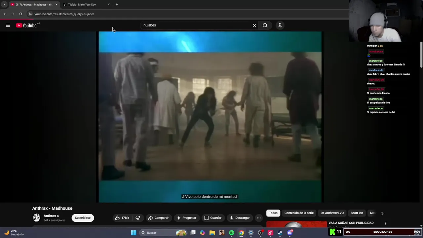This screenshot has height=238, width=423.
Task: Click chat message 'nujabes escucha de fri'
Action: pos(382,112)
